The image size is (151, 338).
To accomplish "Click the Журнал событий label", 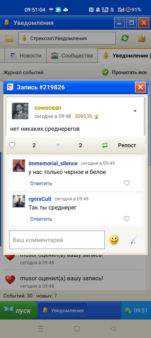I will [23, 72].
